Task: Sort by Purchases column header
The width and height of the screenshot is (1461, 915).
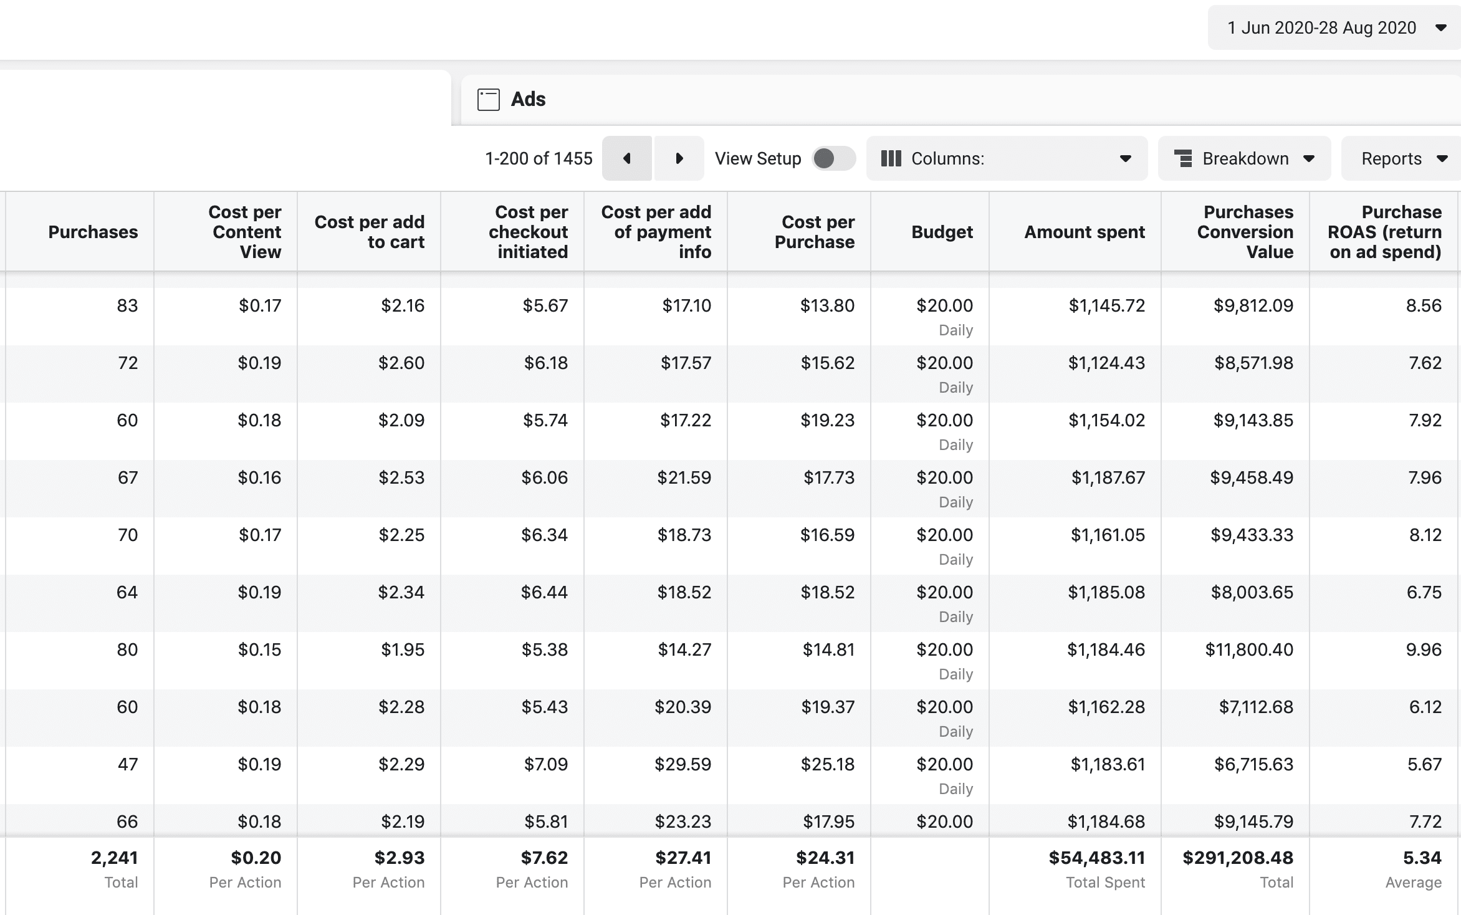Action: coord(93,232)
